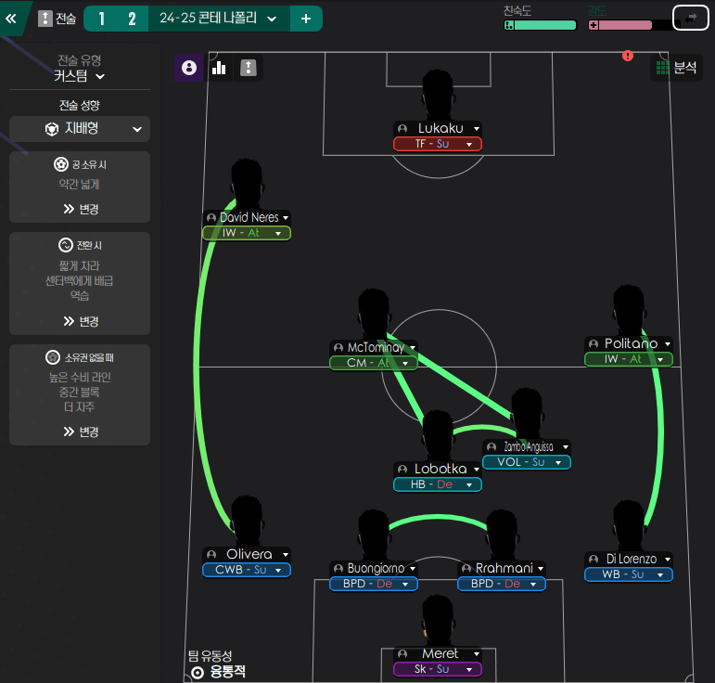Viewport: 715px width, 683px height.
Task: Expand the 커스텀 tactic style dropdown
Action: (80, 76)
